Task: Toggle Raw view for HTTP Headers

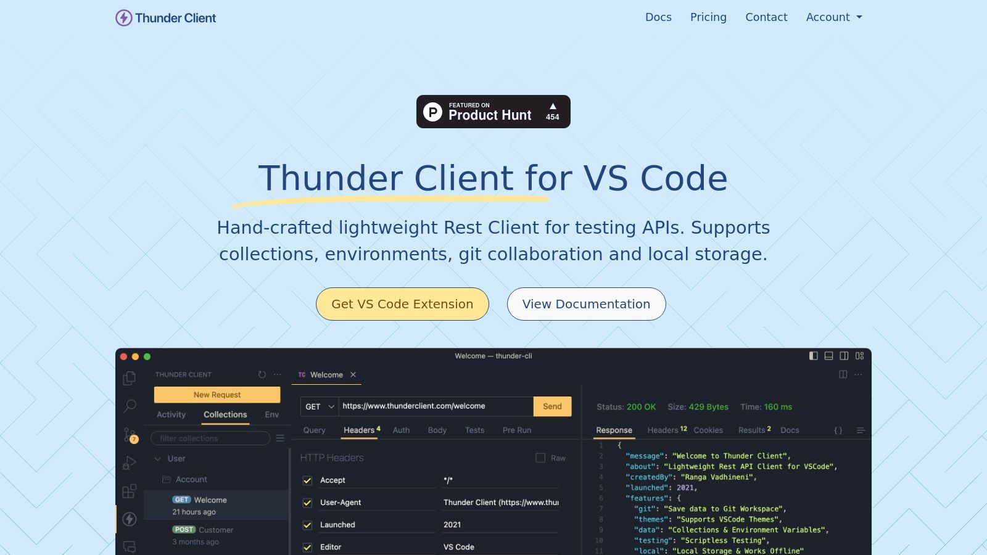Action: coord(541,458)
